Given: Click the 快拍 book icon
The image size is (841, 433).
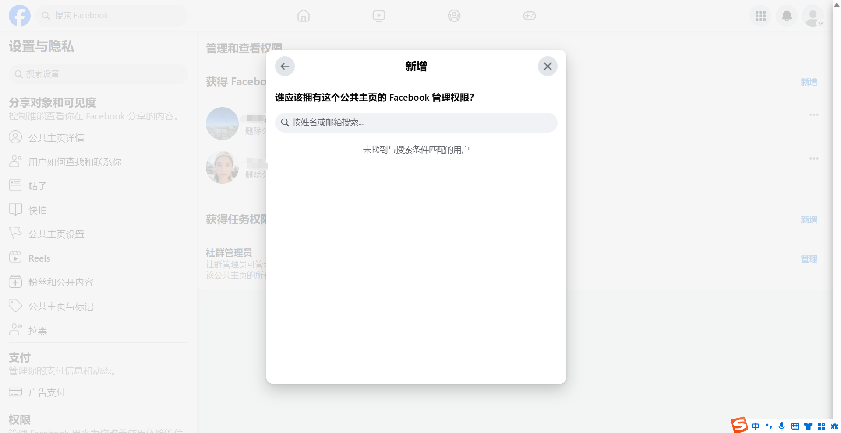Looking at the screenshot, I should point(15,209).
